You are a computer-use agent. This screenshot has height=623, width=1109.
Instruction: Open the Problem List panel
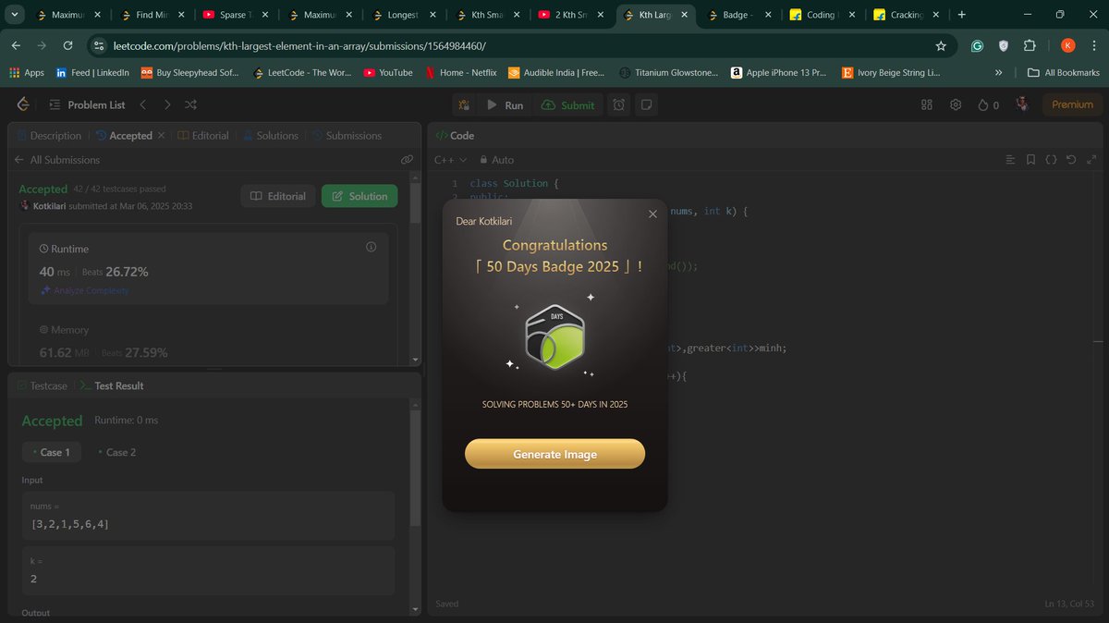click(87, 104)
